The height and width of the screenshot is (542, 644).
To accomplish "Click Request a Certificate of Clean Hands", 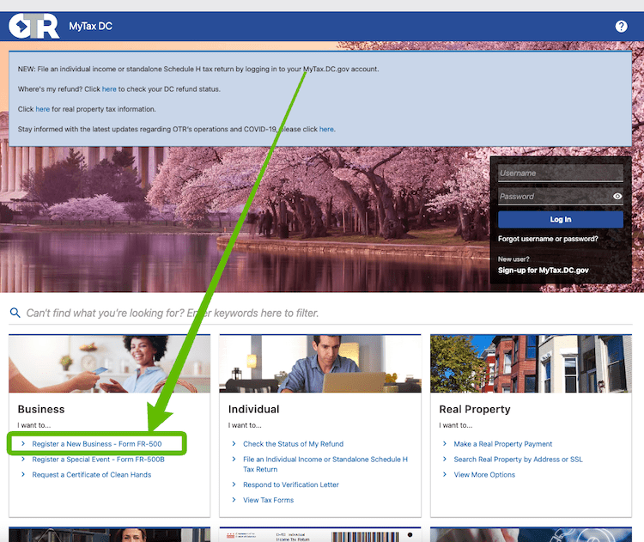I will [91, 475].
